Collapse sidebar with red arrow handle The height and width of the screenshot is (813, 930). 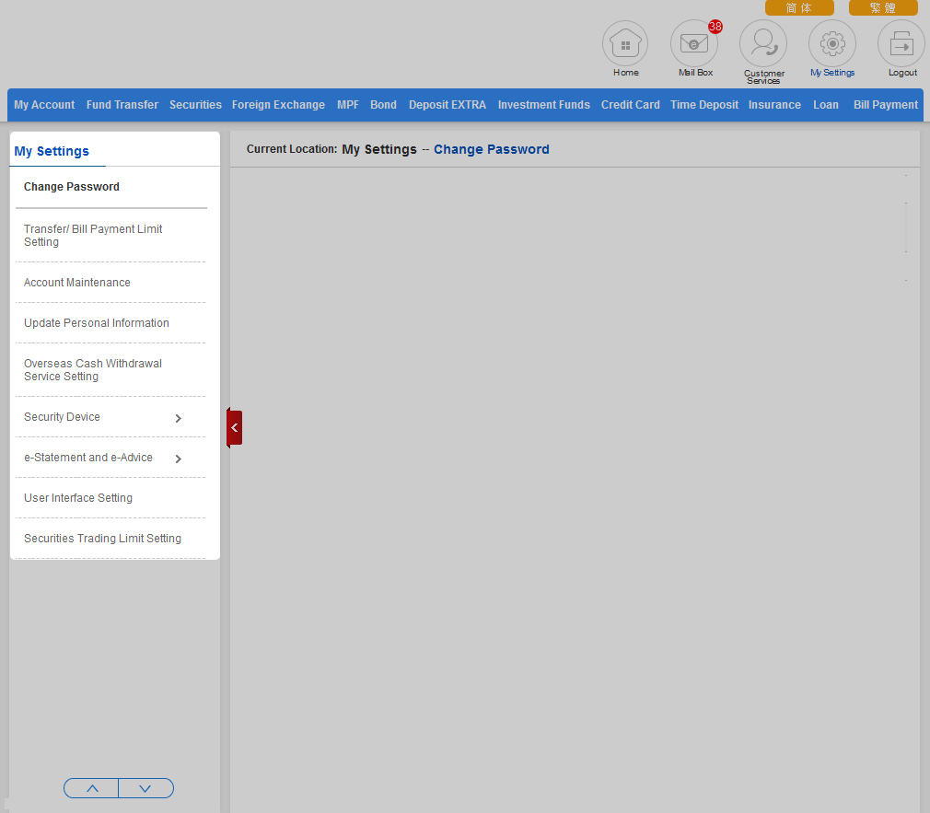235,428
